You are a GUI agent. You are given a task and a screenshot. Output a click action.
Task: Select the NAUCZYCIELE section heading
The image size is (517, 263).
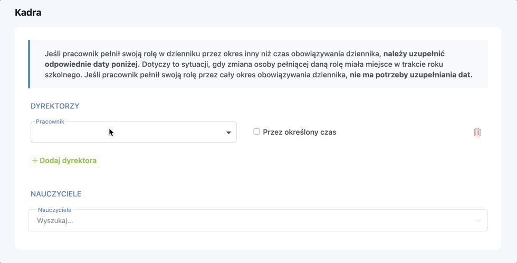56,194
